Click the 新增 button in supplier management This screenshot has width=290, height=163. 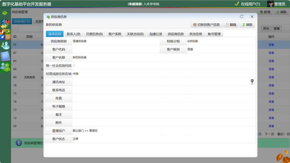(x=265, y=12)
